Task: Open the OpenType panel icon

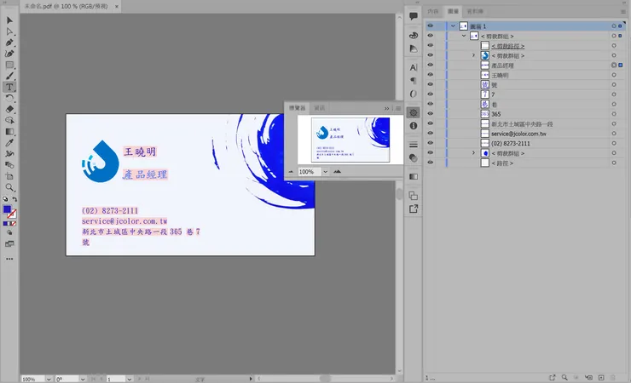Action: (x=414, y=94)
